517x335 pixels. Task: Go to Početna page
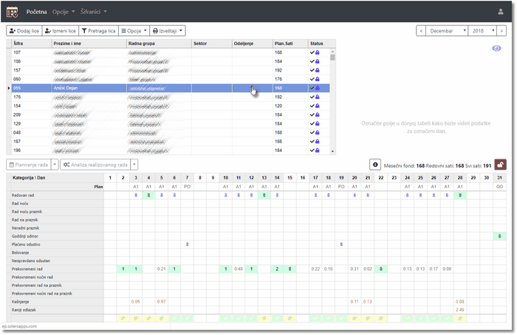36,12
